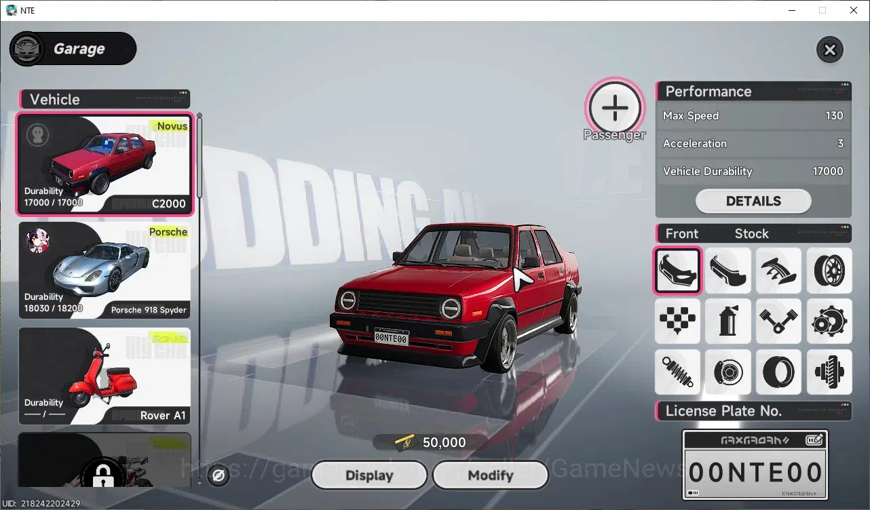Click the NTE app icon in title bar

coord(11,10)
